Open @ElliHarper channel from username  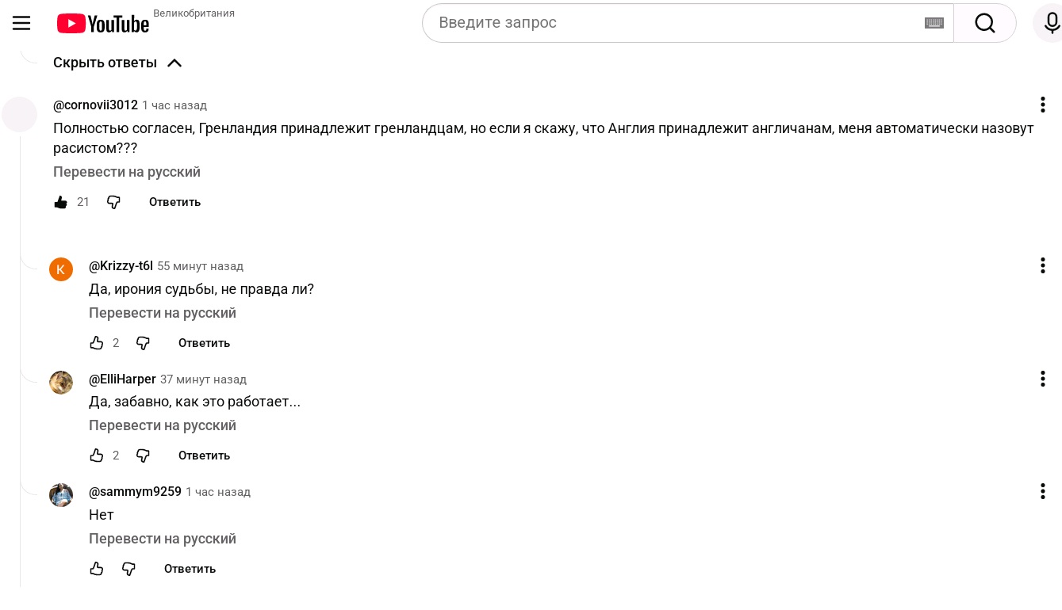click(x=122, y=379)
